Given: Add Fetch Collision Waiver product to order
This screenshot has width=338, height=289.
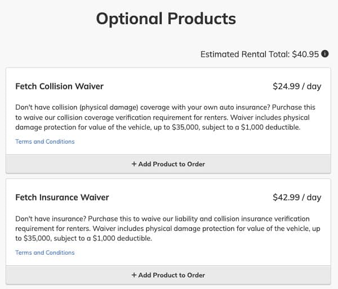Looking at the screenshot, I should [x=168, y=164].
